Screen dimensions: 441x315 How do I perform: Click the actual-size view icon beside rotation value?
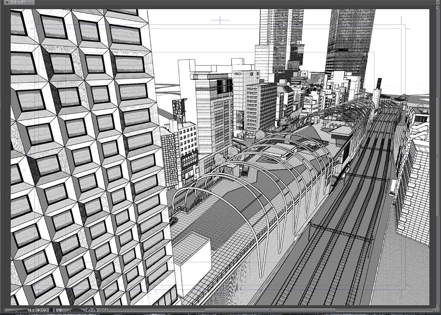pos(51,310)
